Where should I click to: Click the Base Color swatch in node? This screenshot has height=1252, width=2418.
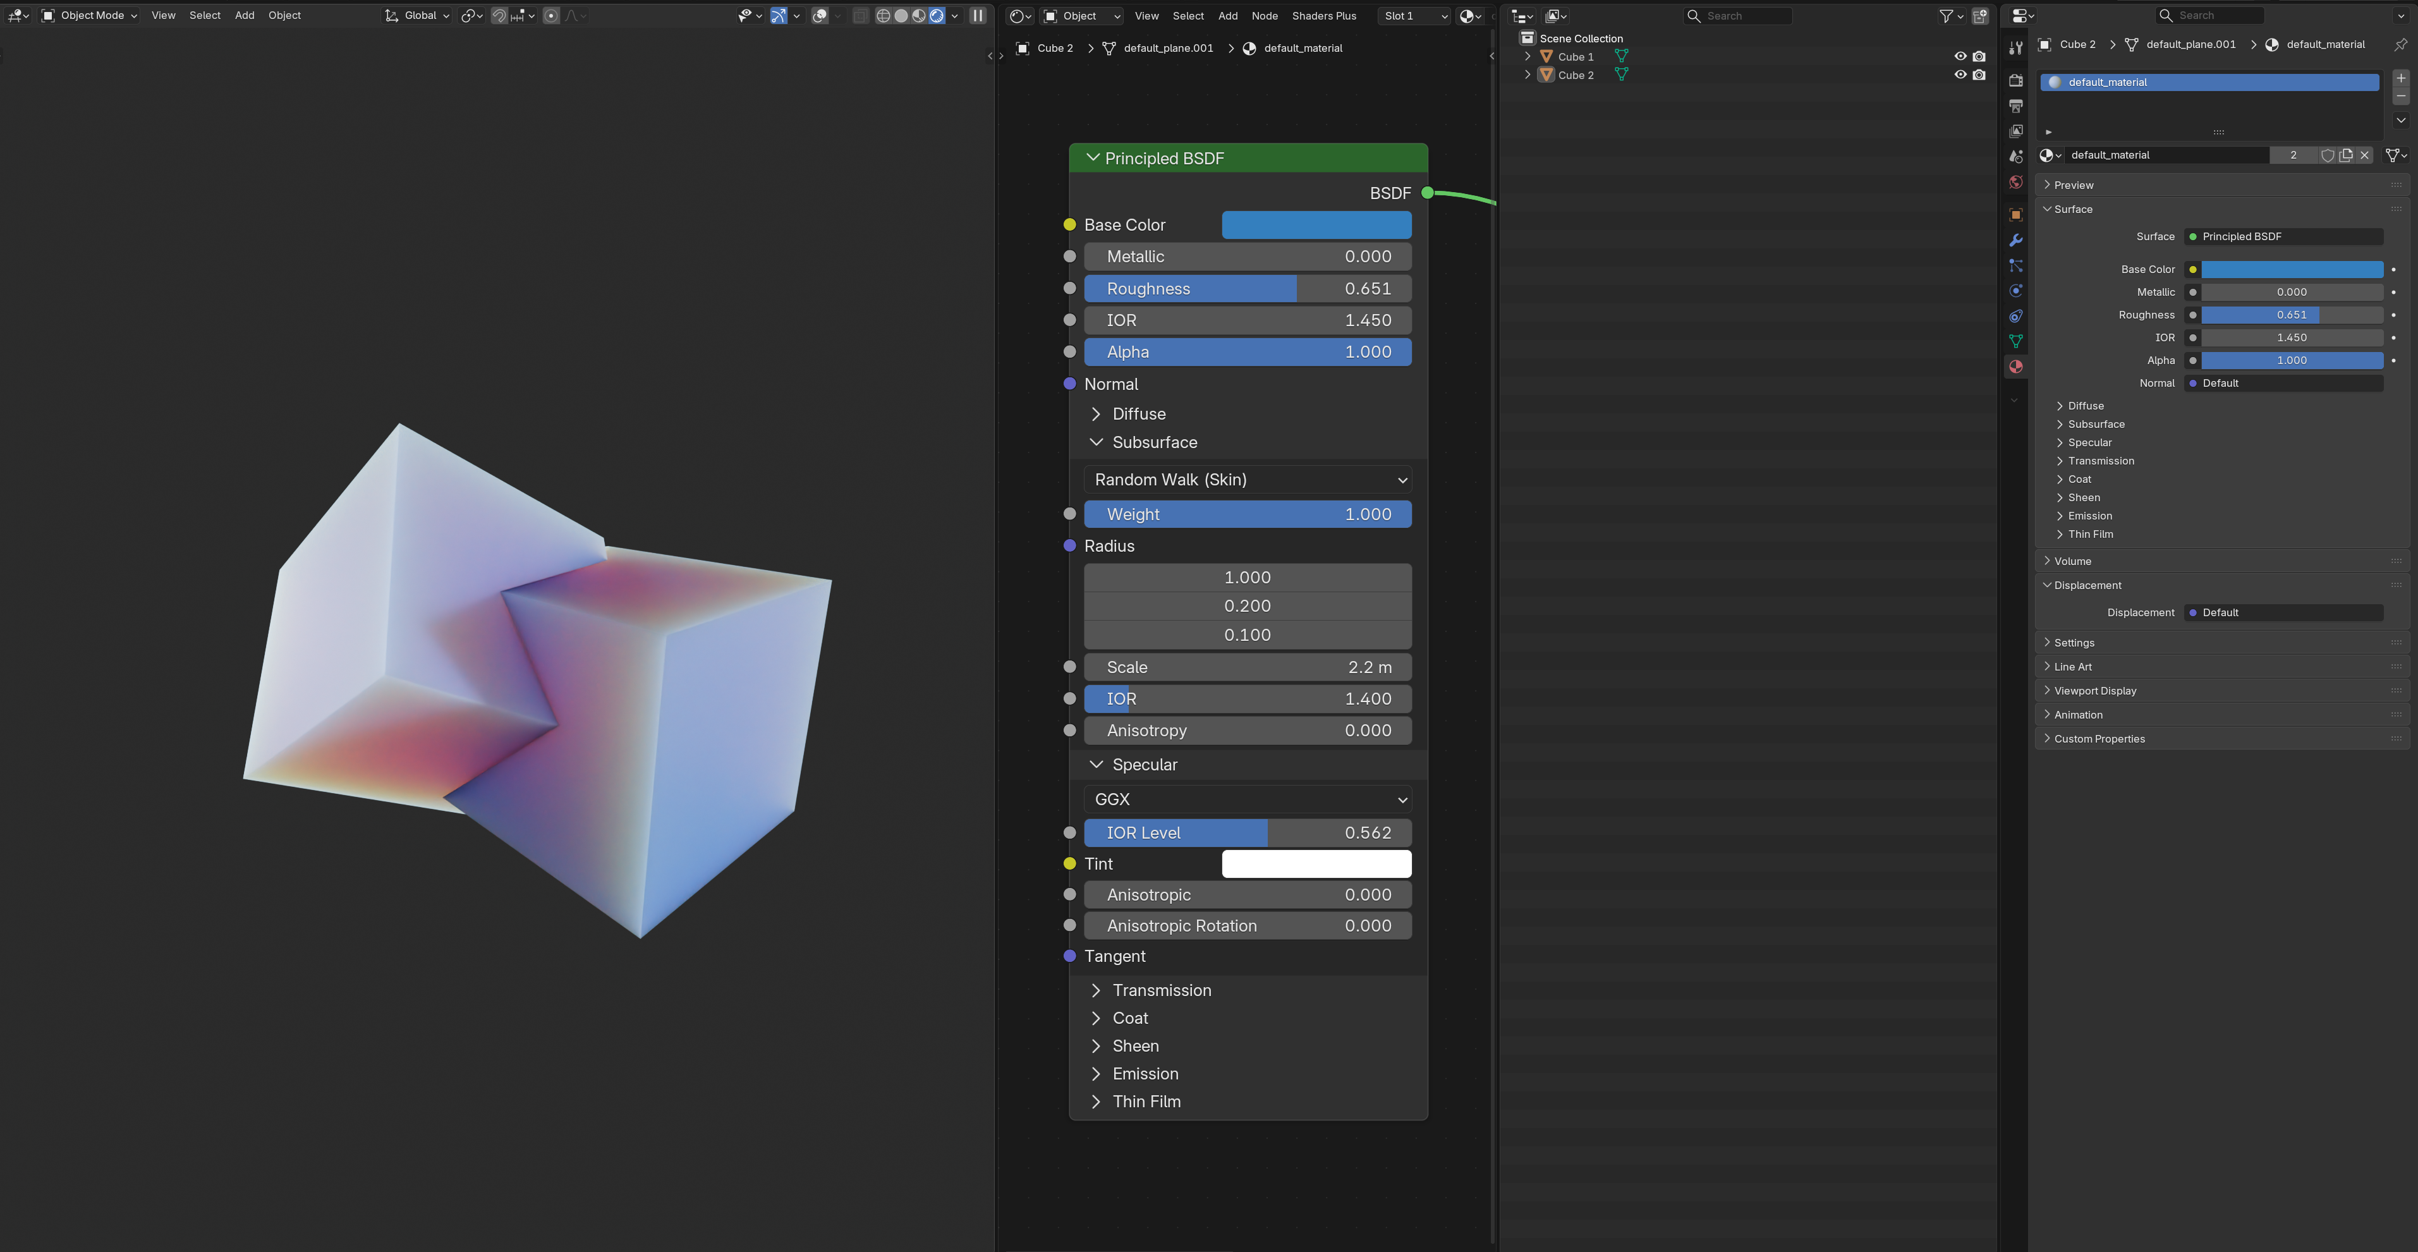pos(1316,225)
